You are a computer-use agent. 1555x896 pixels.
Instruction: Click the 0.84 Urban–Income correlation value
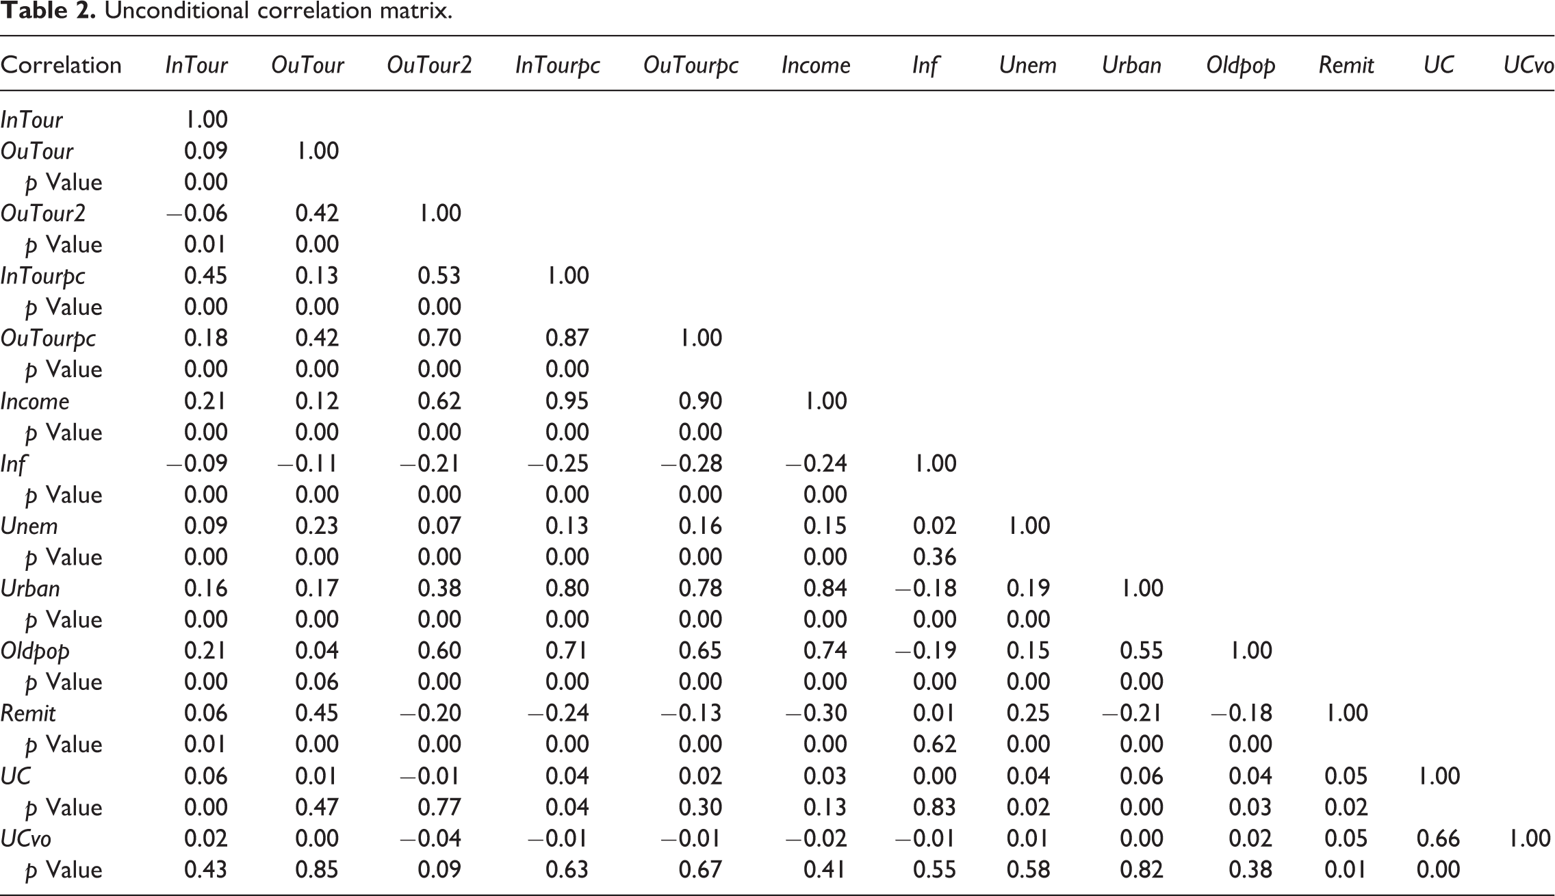pyautogui.click(x=825, y=589)
